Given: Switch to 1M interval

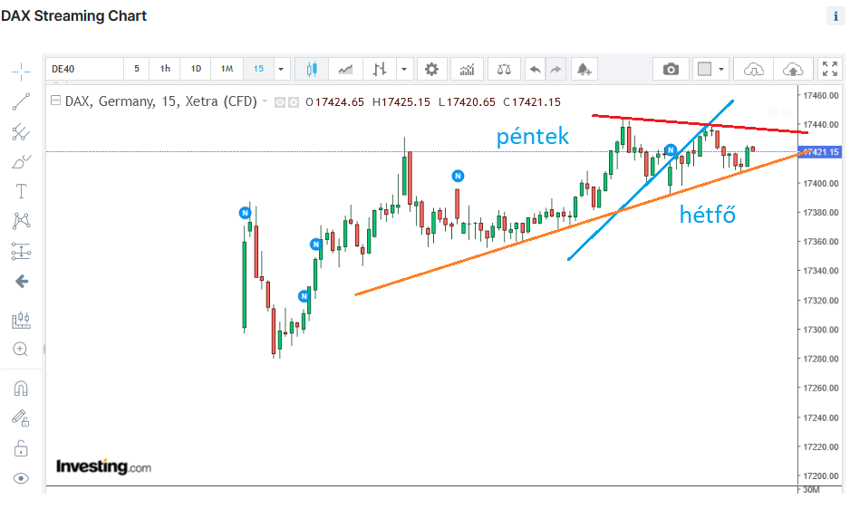Looking at the screenshot, I should point(227,69).
